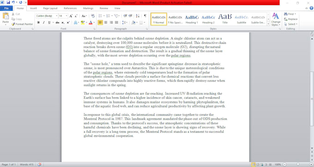The width and height of the screenshot is (314, 167).
Task: Click the Text Effects glowing A icon
Action: pos(75,23)
